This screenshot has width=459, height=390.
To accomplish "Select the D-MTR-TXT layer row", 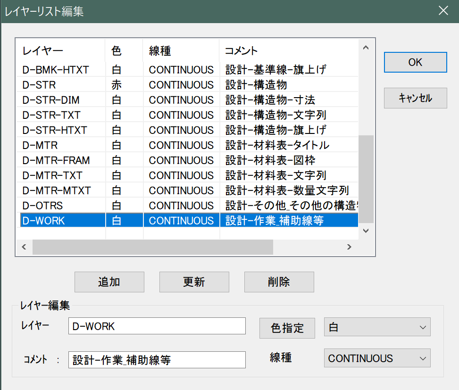I will click(187, 175).
